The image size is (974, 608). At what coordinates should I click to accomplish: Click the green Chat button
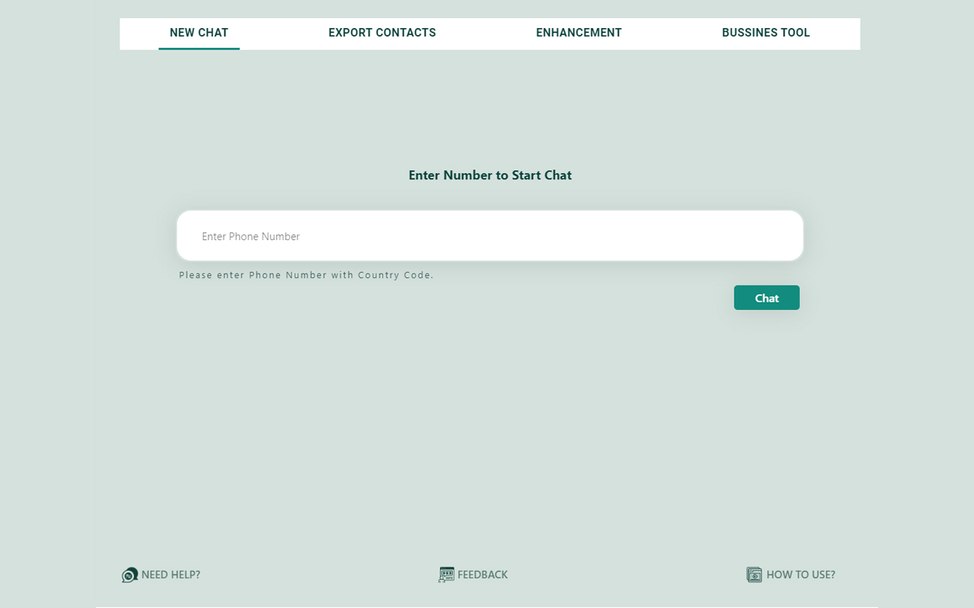(x=766, y=298)
